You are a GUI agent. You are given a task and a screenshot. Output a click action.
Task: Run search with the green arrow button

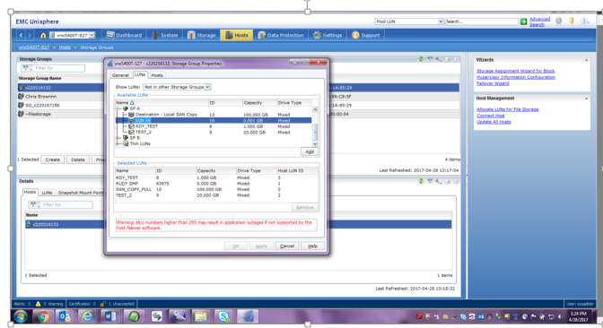524,22
